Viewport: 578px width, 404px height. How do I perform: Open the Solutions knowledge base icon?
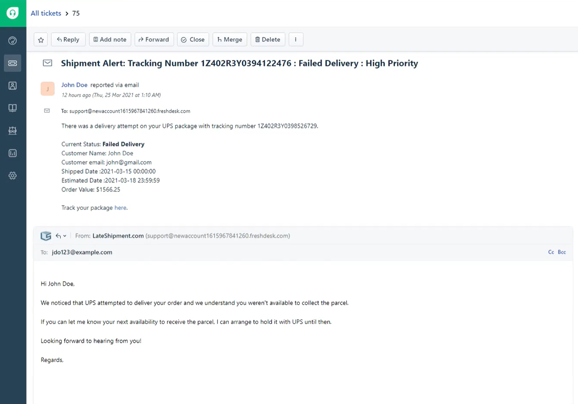click(12, 108)
